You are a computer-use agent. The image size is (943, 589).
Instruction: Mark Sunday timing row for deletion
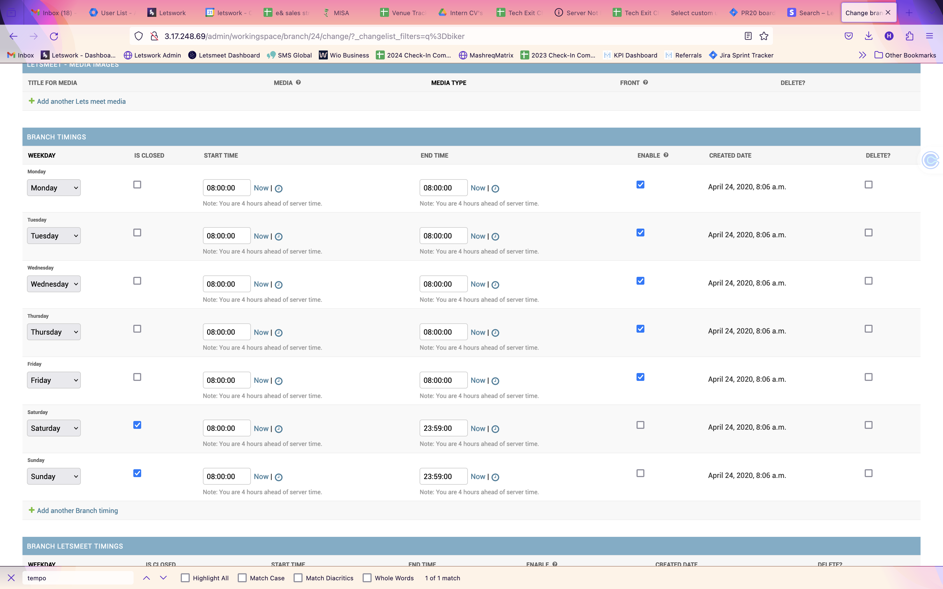[x=869, y=473]
